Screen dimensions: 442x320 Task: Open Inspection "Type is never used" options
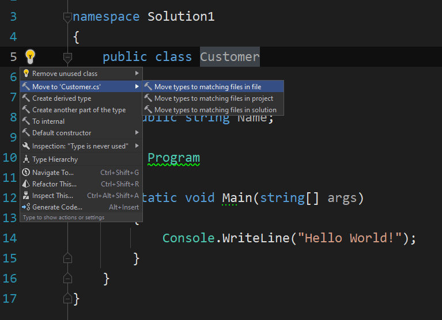[81, 146]
